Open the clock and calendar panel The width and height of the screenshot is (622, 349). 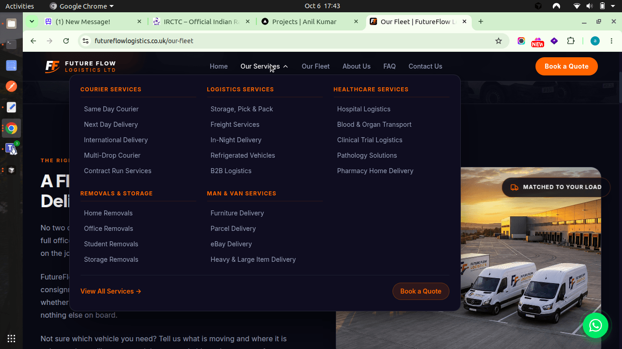322,6
